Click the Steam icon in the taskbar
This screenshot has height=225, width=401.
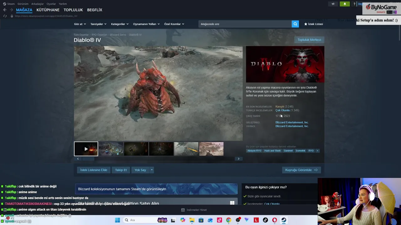coord(284,220)
